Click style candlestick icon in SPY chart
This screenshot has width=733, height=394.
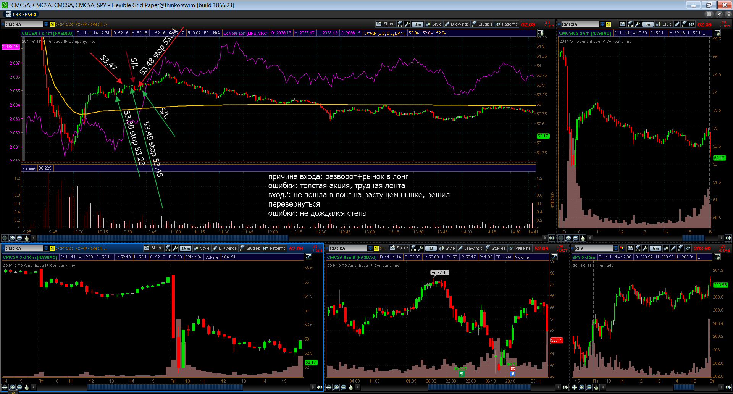click(666, 248)
